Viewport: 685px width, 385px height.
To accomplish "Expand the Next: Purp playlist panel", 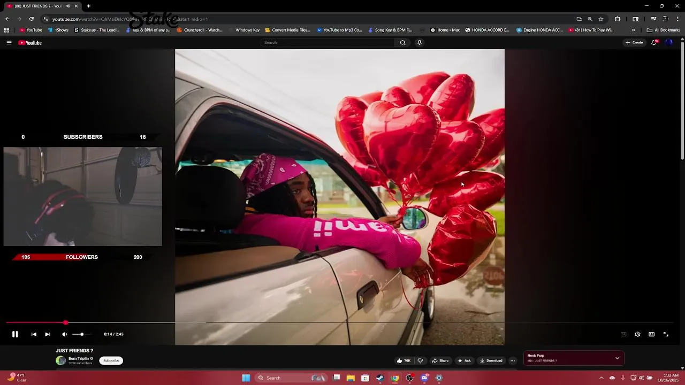I will click(x=617, y=358).
